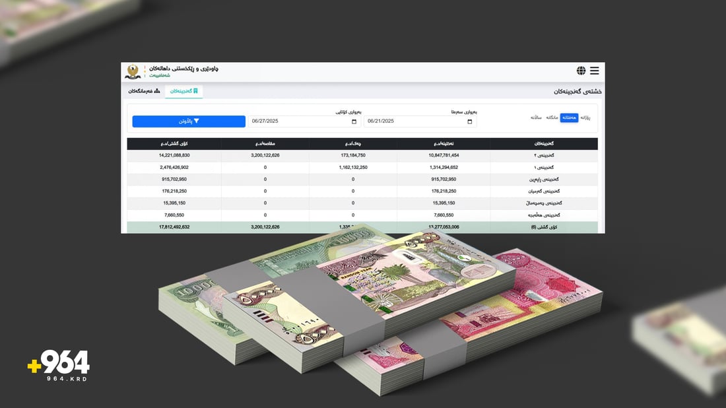Select the هەفتانە (weekly) period option
This screenshot has height=408, width=726.
click(569, 118)
